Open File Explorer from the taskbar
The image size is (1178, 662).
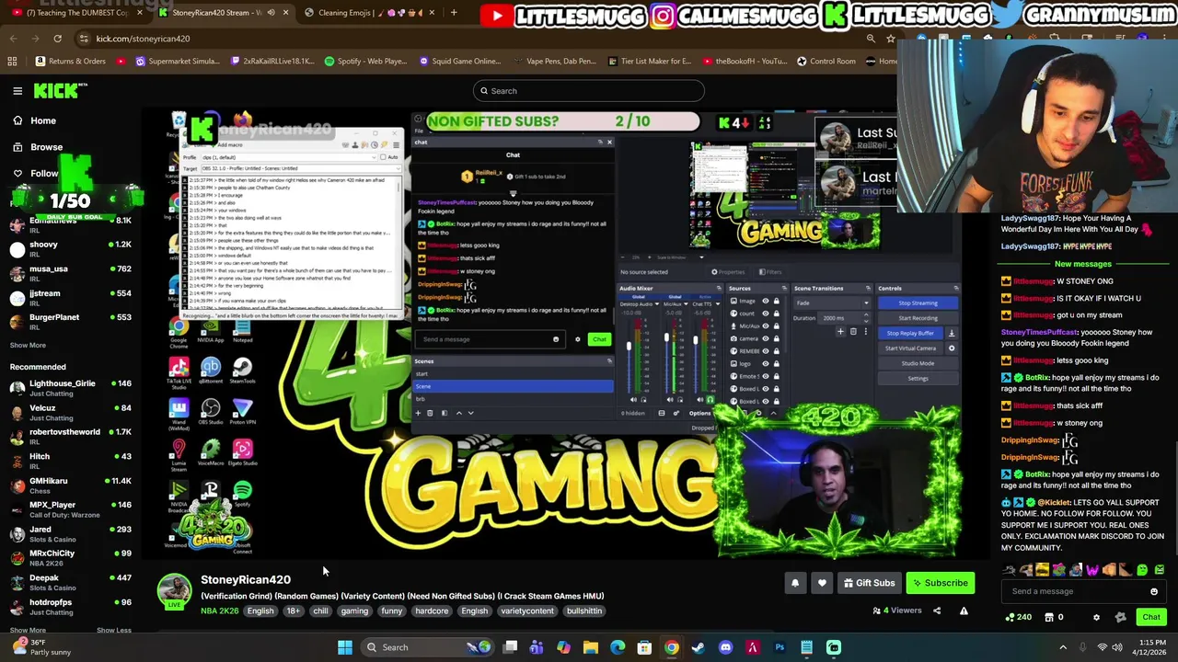coord(591,647)
